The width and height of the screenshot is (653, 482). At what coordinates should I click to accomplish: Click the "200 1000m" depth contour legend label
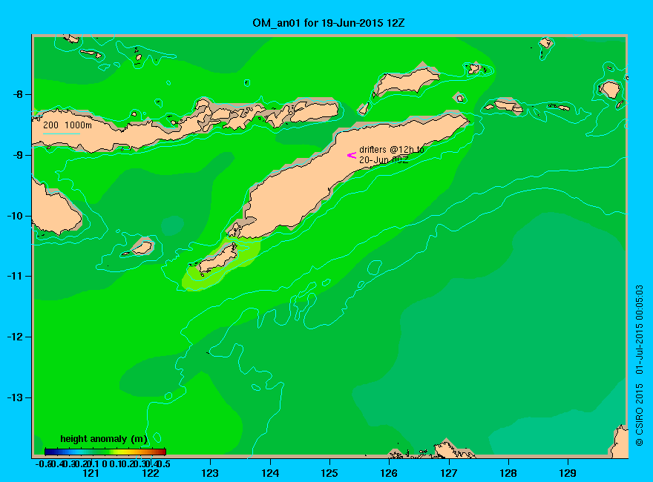68,125
